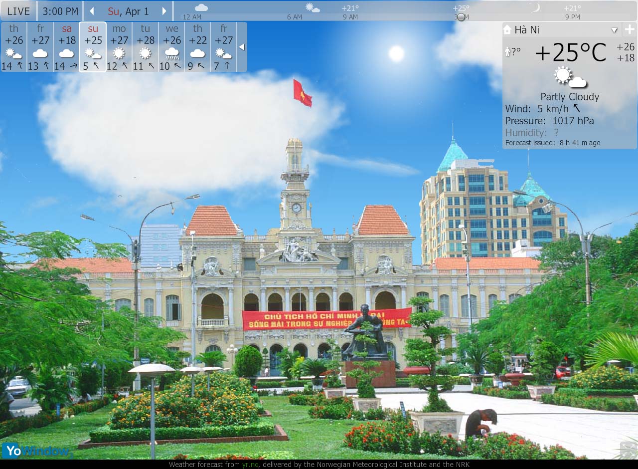Select Wednesday's rainy forecast day
This screenshot has width=638, height=469.
pos(171,47)
